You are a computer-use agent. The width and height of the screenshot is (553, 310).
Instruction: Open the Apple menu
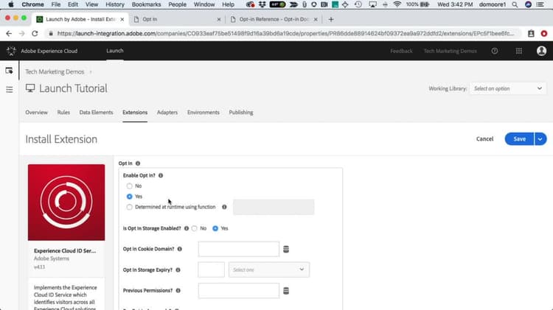(x=11, y=4)
